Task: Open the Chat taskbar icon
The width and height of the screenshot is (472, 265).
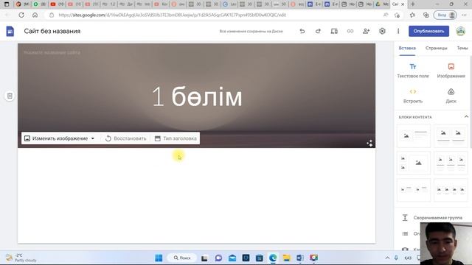Action: click(x=218, y=258)
